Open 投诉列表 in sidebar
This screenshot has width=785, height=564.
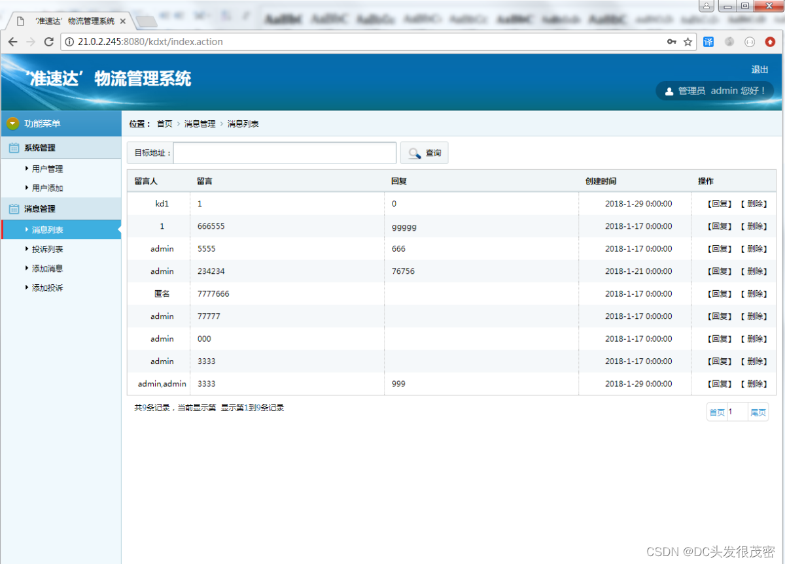(x=47, y=250)
